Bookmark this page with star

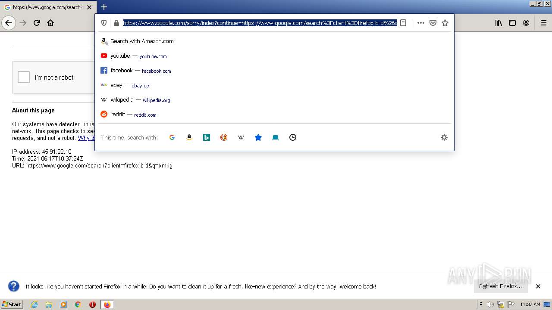(x=445, y=23)
